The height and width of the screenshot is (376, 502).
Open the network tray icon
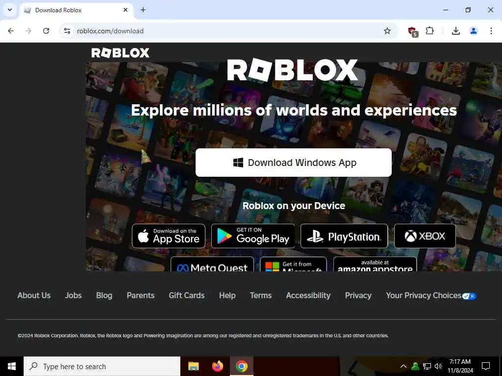(427, 366)
